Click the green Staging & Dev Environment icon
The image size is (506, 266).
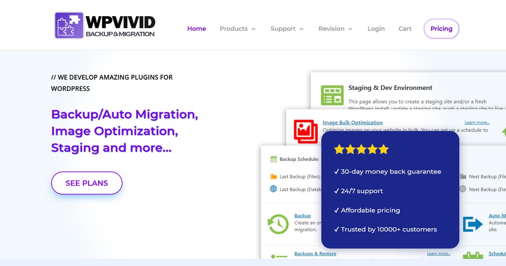332,95
